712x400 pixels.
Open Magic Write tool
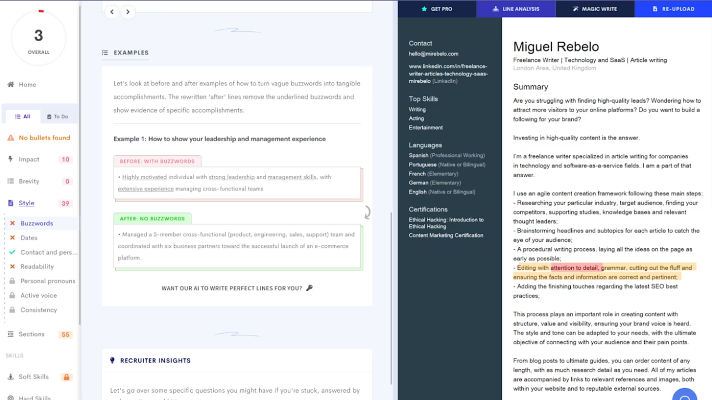[595, 9]
